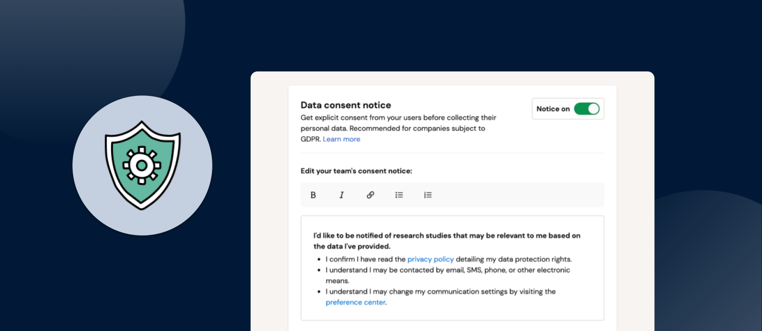Screen dimensions: 762x331
Task: Enable the data consent notice toggle knob
Action: (x=592, y=109)
